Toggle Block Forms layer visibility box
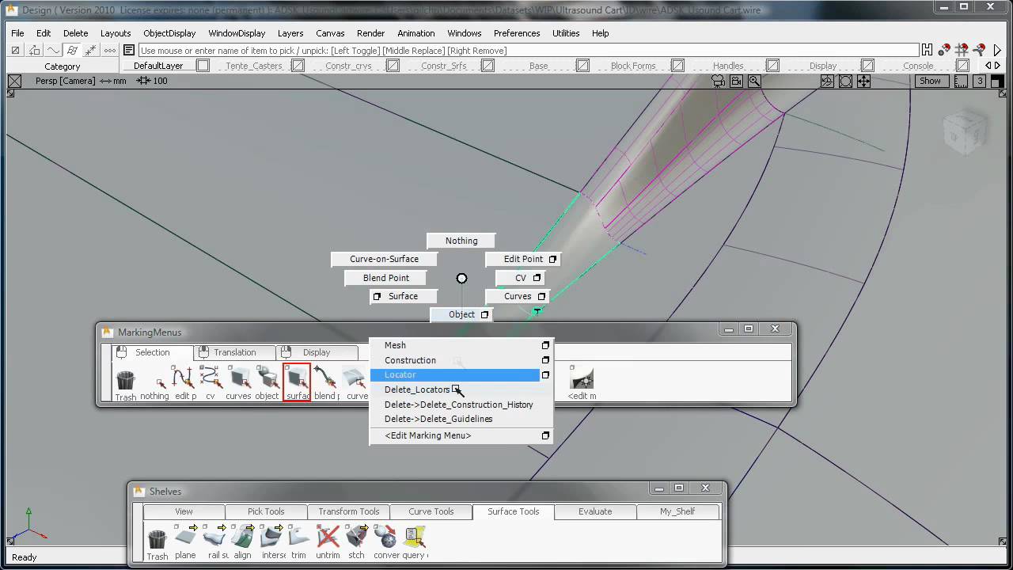 [677, 66]
